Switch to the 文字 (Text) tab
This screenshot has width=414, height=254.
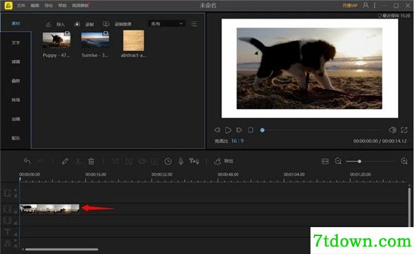point(16,43)
